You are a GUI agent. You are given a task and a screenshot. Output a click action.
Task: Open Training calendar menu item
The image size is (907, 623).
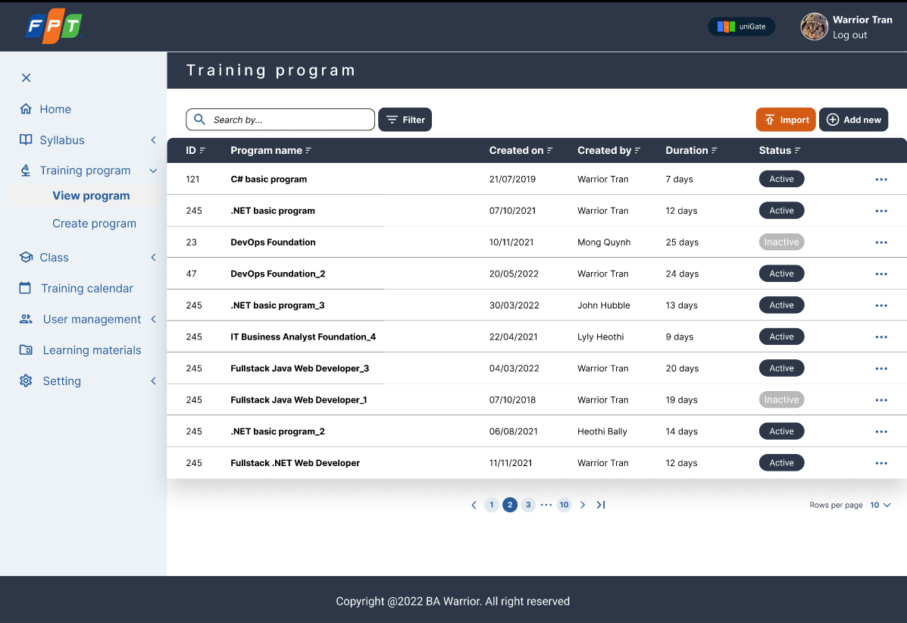[x=87, y=288]
